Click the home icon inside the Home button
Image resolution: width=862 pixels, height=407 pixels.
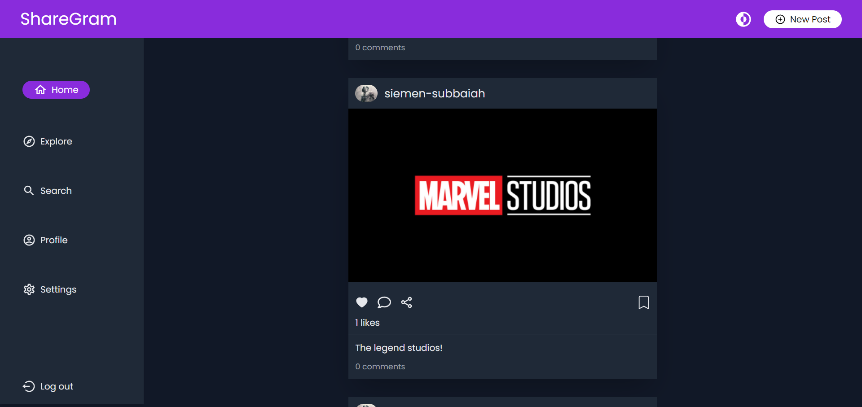[40, 90]
